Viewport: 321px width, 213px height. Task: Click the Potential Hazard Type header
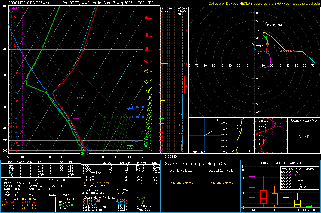click(304, 121)
